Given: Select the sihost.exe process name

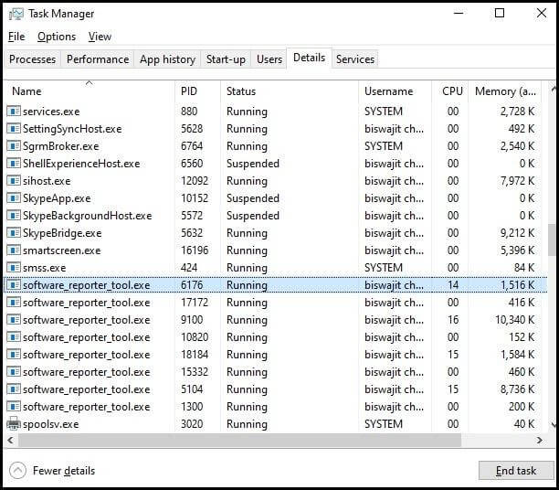Looking at the screenshot, I should [x=47, y=181].
